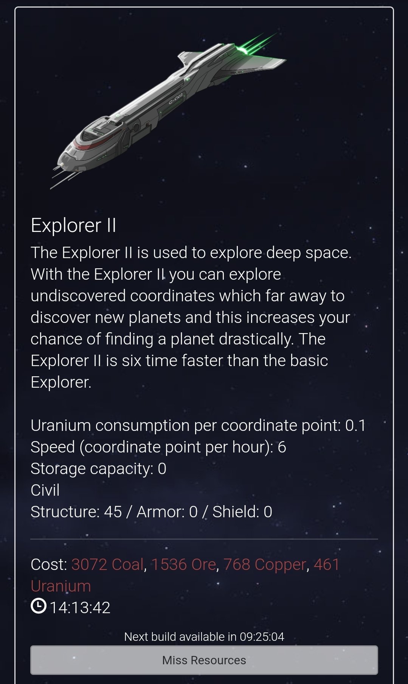Screen dimensions: 408x684
Task: Click the 3072 Coal cost text
Action: [107, 565]
